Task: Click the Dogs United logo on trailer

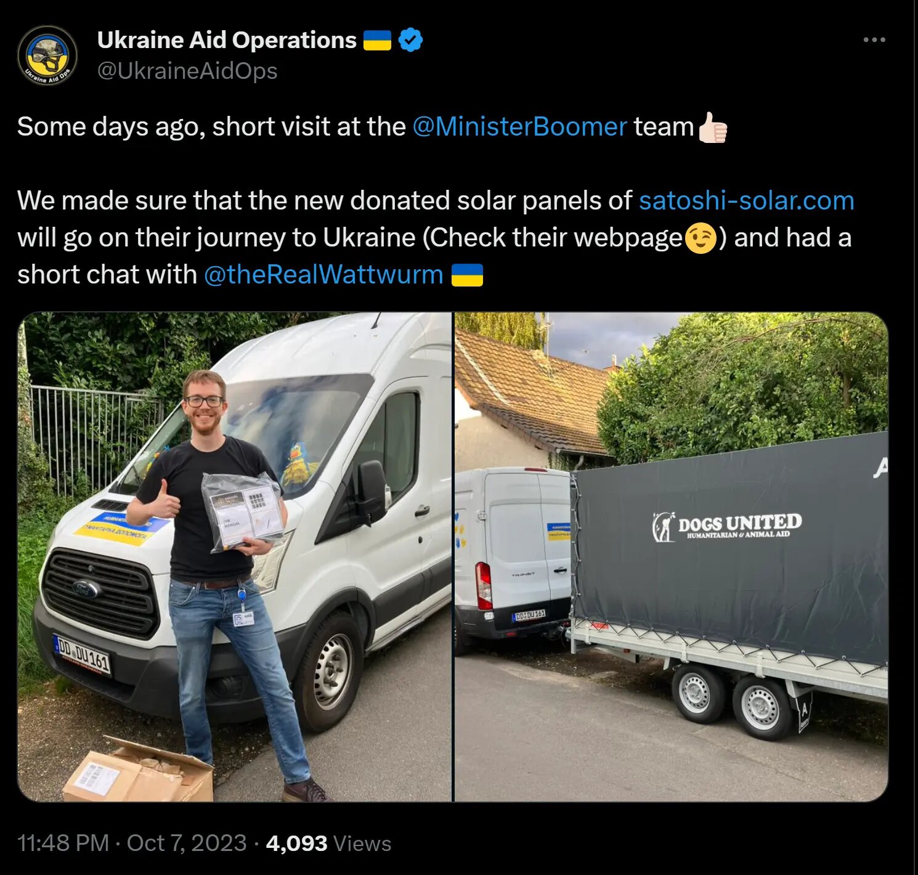Action: pyautogui.click(x=727, y=526)
